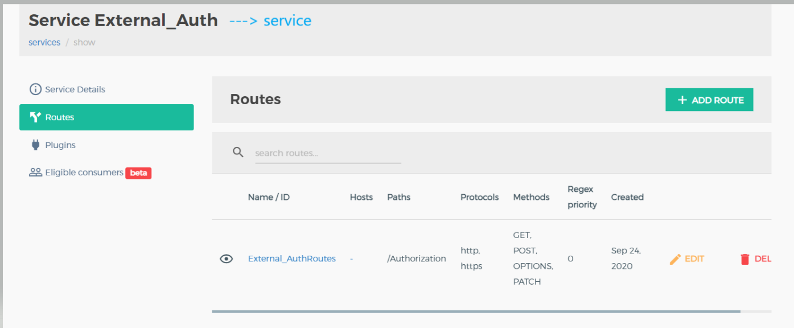Click the pencil icon beside EDIT
This screenshot has width=794, height=328.
point(675,259)
